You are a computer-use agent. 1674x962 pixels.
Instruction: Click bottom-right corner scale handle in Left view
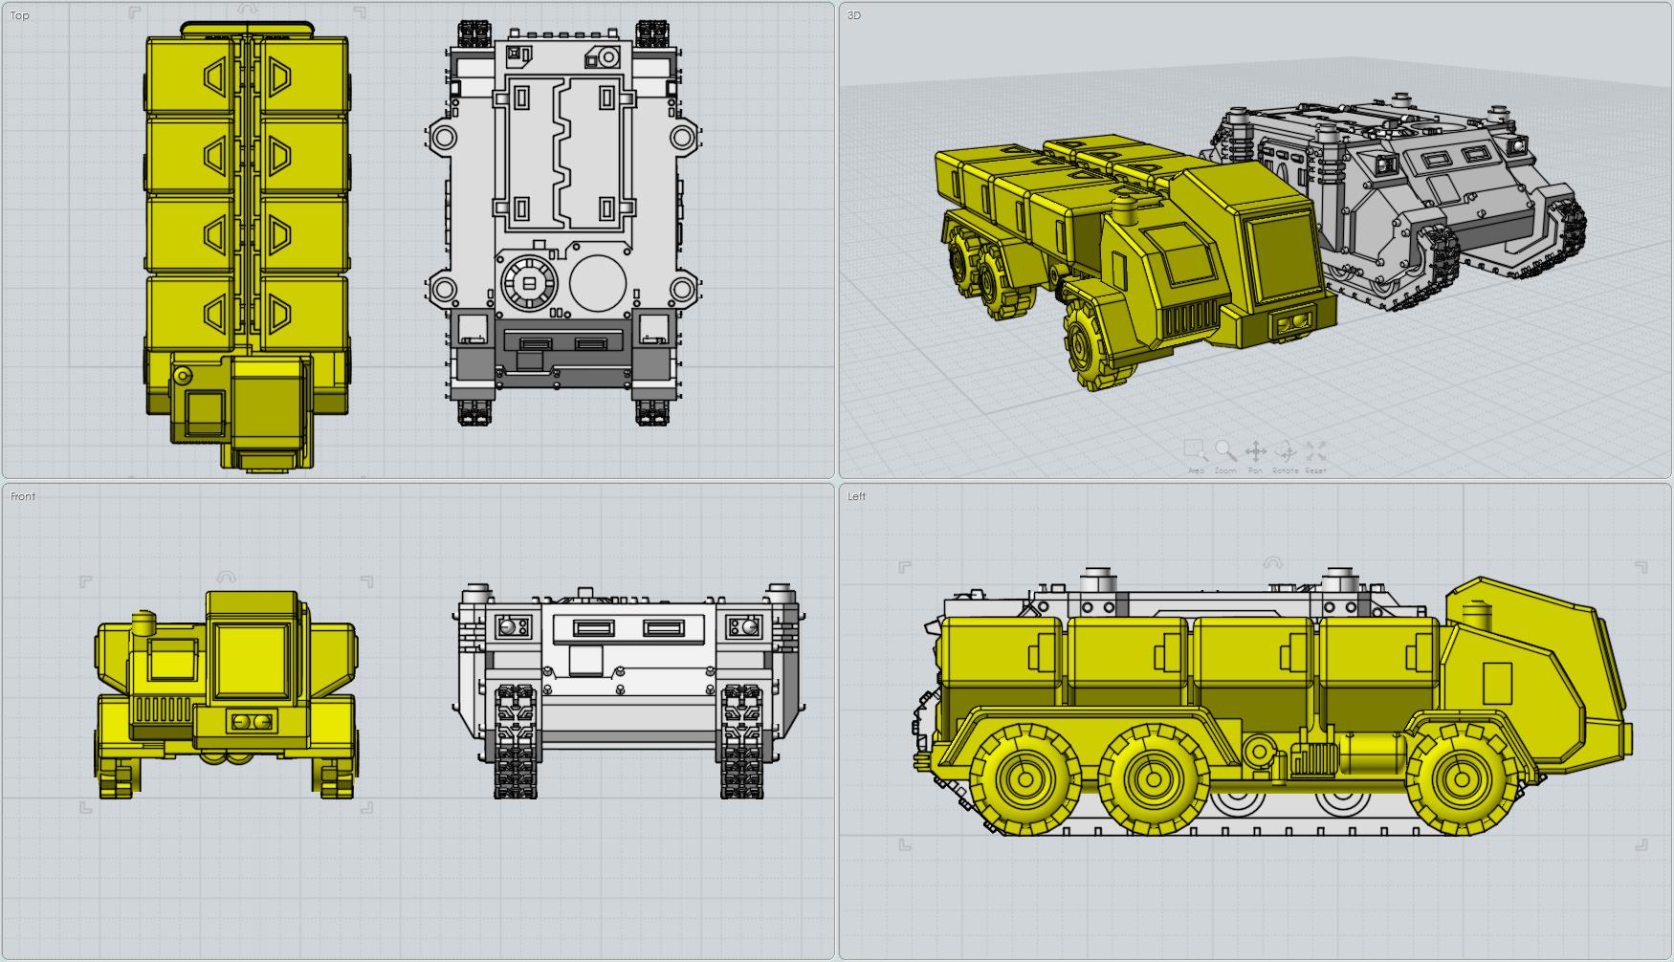(x=1641, y=844)
